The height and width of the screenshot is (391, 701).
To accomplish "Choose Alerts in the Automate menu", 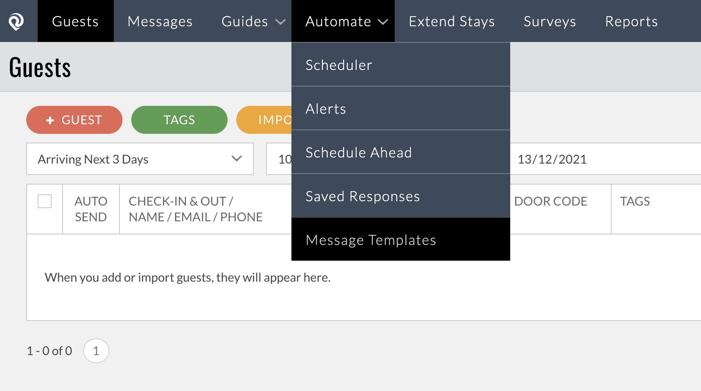I will tap(326, 109).
